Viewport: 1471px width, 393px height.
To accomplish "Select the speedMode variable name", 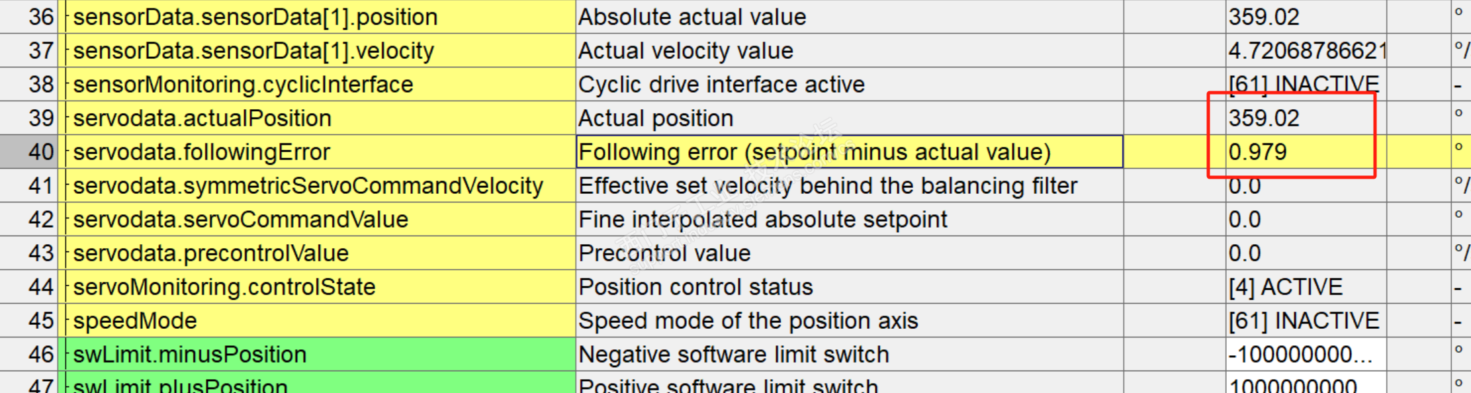I will [135, 321].
